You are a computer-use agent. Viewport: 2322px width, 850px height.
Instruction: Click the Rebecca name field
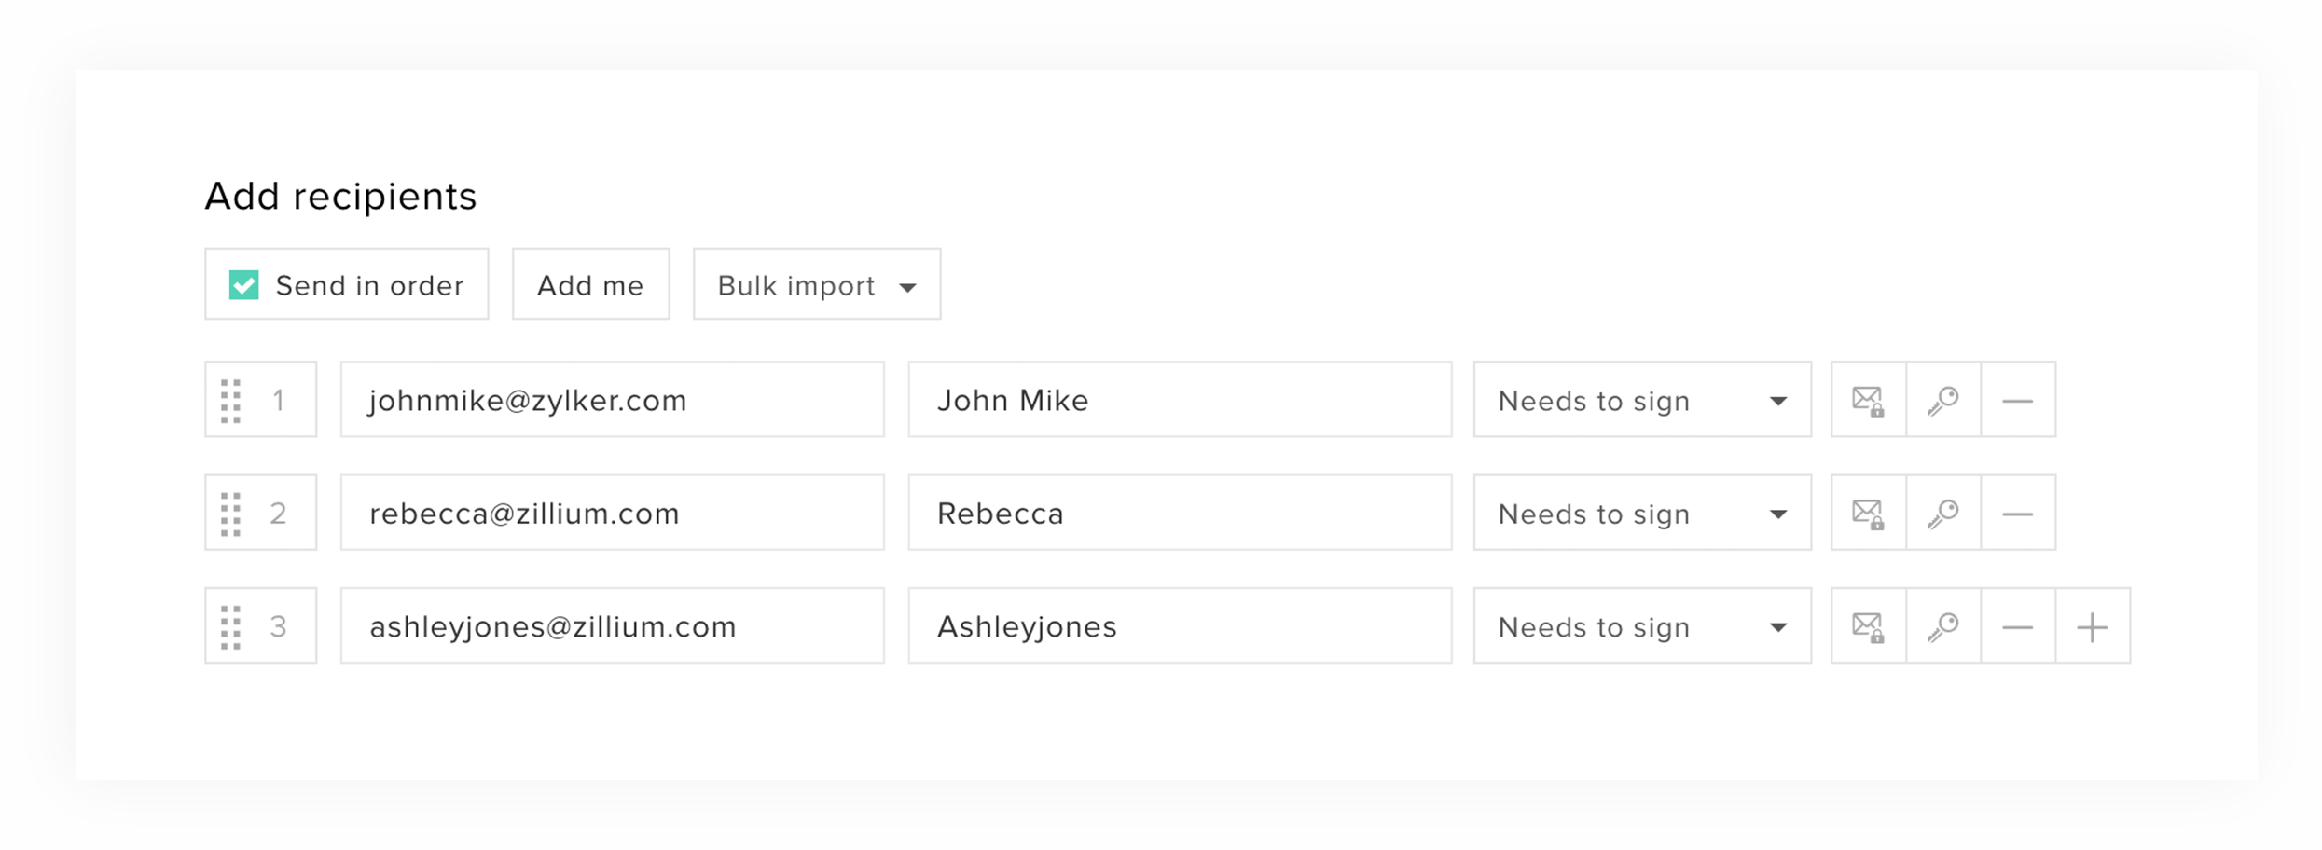coord(1179,514)
